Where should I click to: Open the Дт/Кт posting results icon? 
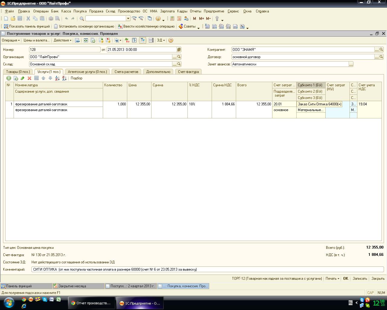tap(127, 40)
